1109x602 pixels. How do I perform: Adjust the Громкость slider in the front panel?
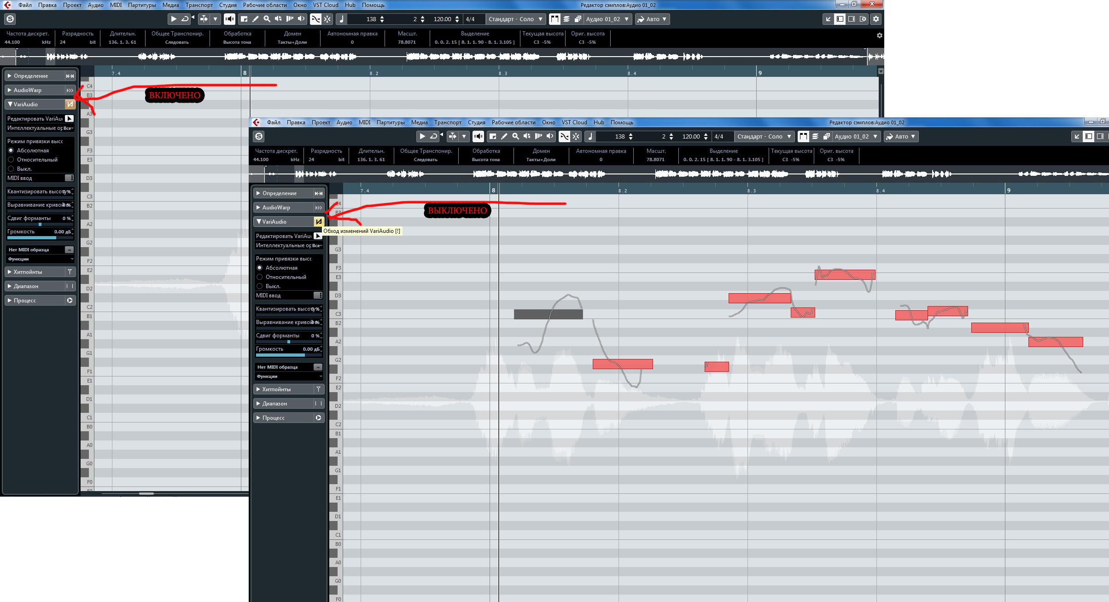289,355
